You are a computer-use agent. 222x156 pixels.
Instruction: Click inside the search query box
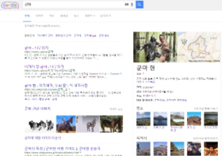[x=74, y=4]
